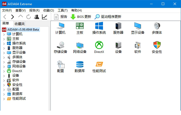Select 服务器 in the tree
Image resolution: width=181 pixels, height=115 pixels.
click(x=18, y=48)
